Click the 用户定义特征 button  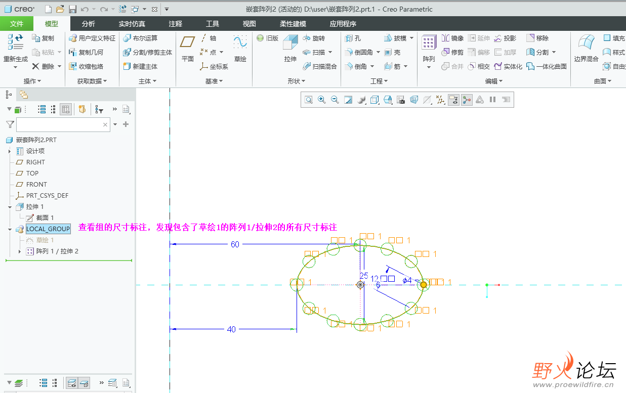[x=92, y=38]
